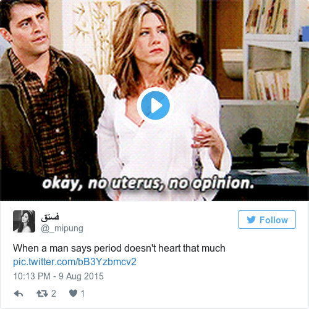
Task: Click the @_mipung handle
Action: [x=62, y=228]
